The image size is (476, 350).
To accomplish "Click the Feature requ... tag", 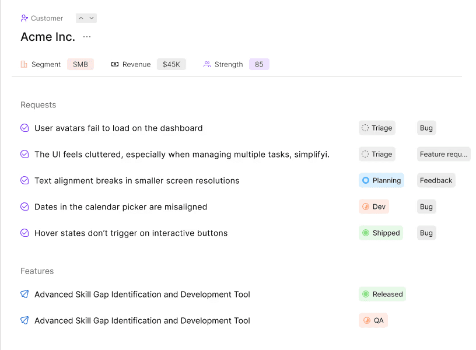I will click(443, 154).
